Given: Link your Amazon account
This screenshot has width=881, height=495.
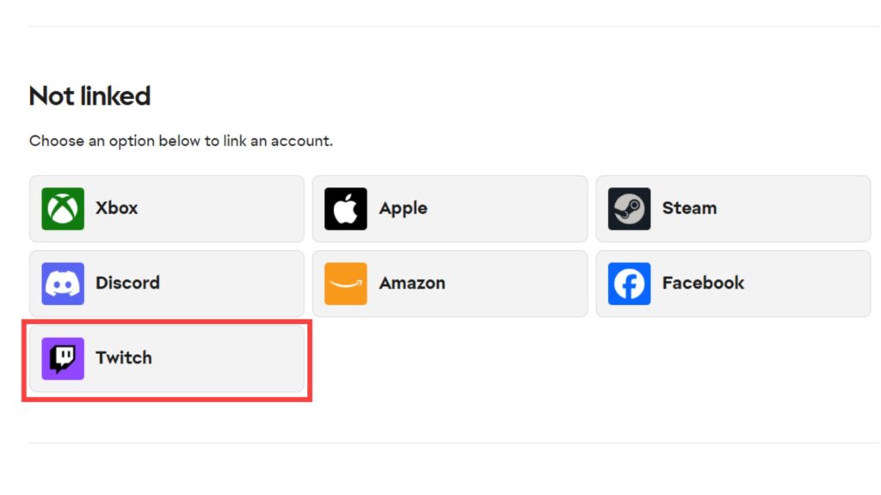Looking at the screenshot, I should (x=450, y=283).
